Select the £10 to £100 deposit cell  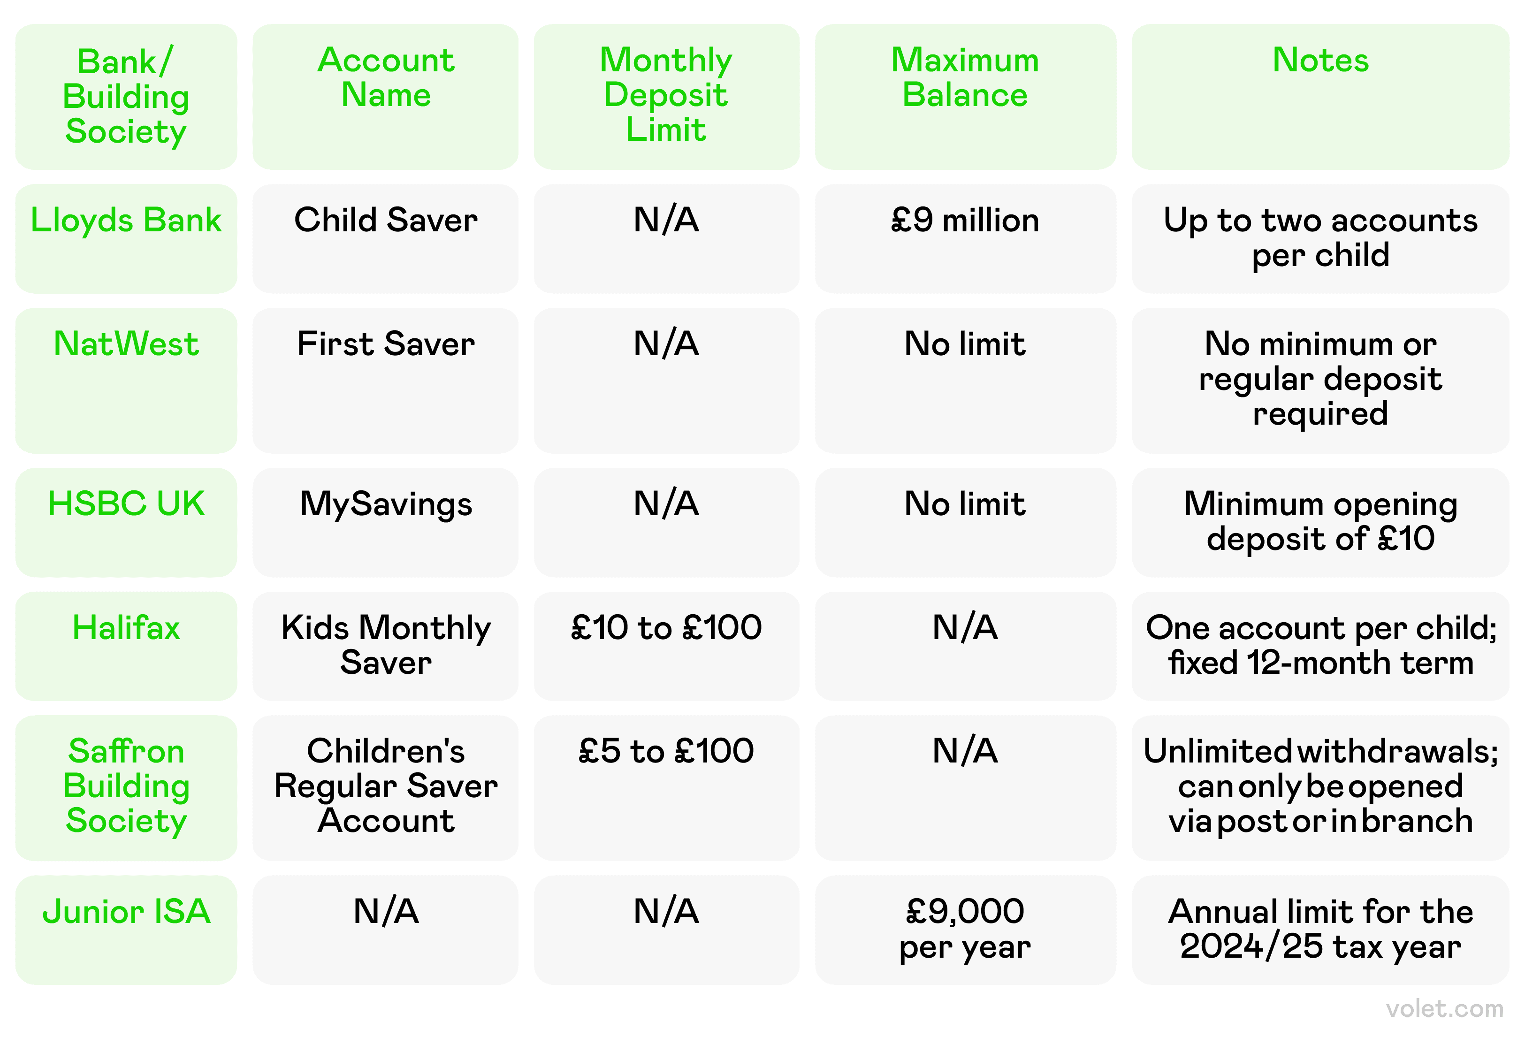666,627
